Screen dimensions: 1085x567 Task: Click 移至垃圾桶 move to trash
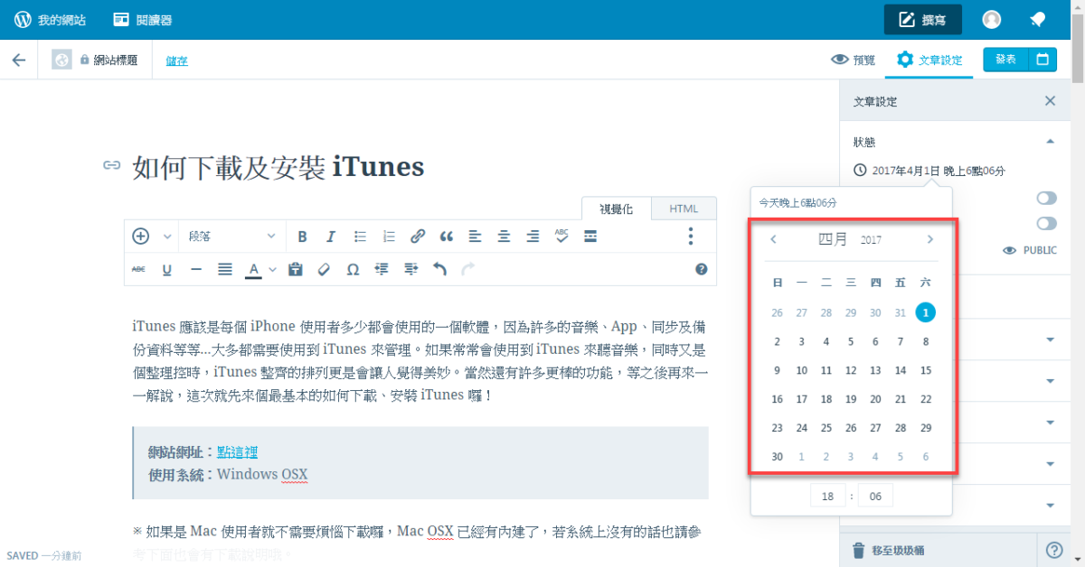[x=889, y=550]
